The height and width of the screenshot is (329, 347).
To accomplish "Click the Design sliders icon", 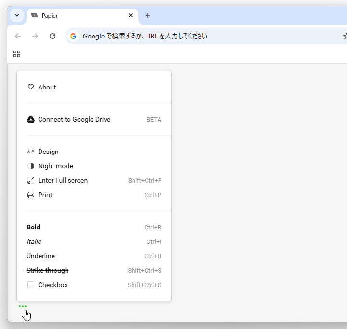I will point(31,152).
